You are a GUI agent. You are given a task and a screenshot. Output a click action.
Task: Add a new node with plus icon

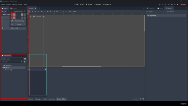tap(2, 11)
